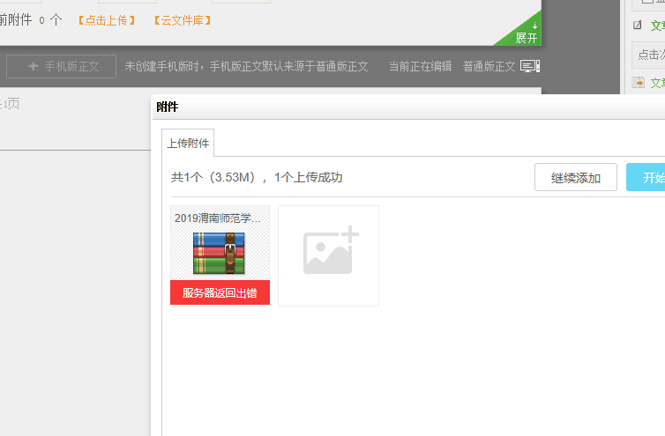Open the 云文件库 link
This screenshot has height=436, width=665.
point(182,20)
